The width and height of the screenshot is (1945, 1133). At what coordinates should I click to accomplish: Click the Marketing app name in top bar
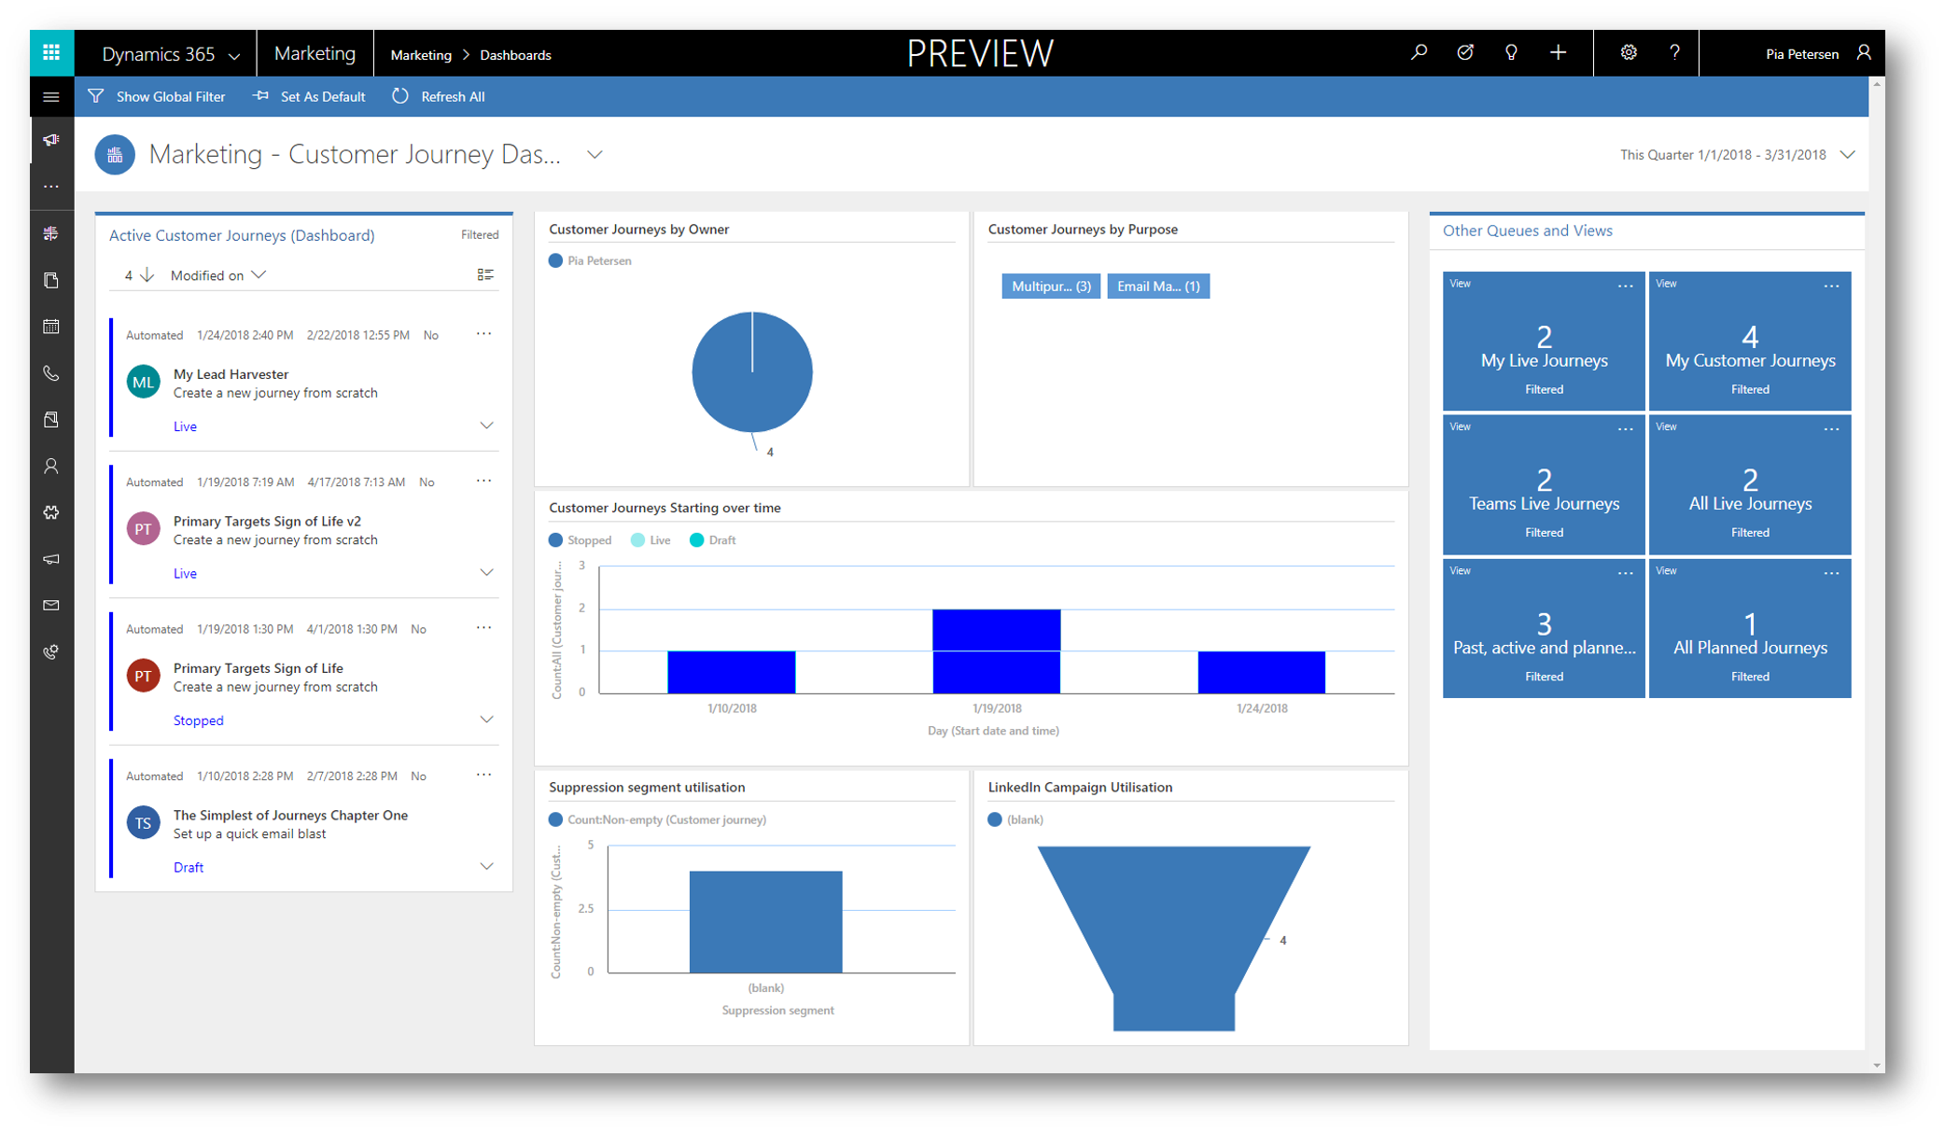[x=315, y=54]
